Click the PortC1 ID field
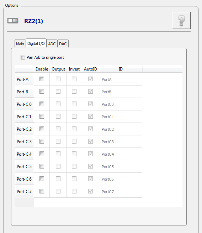Viewport: 202px width, 233px height. pos(121,116)
